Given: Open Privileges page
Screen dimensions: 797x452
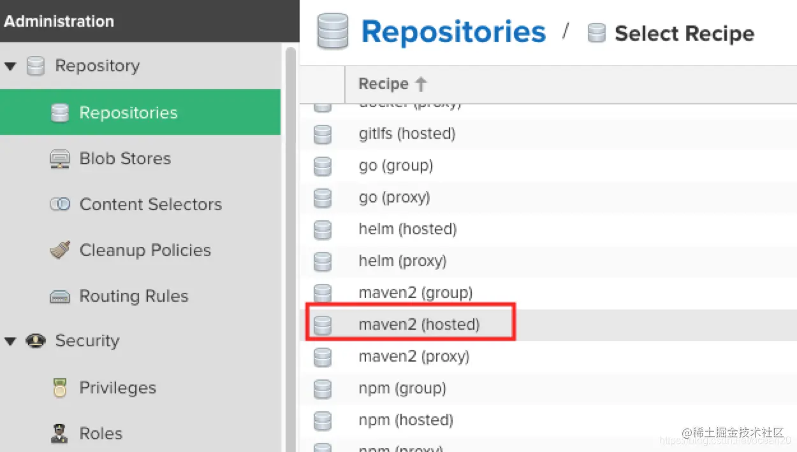Looking at the screenshot, I should pos(117,388).
